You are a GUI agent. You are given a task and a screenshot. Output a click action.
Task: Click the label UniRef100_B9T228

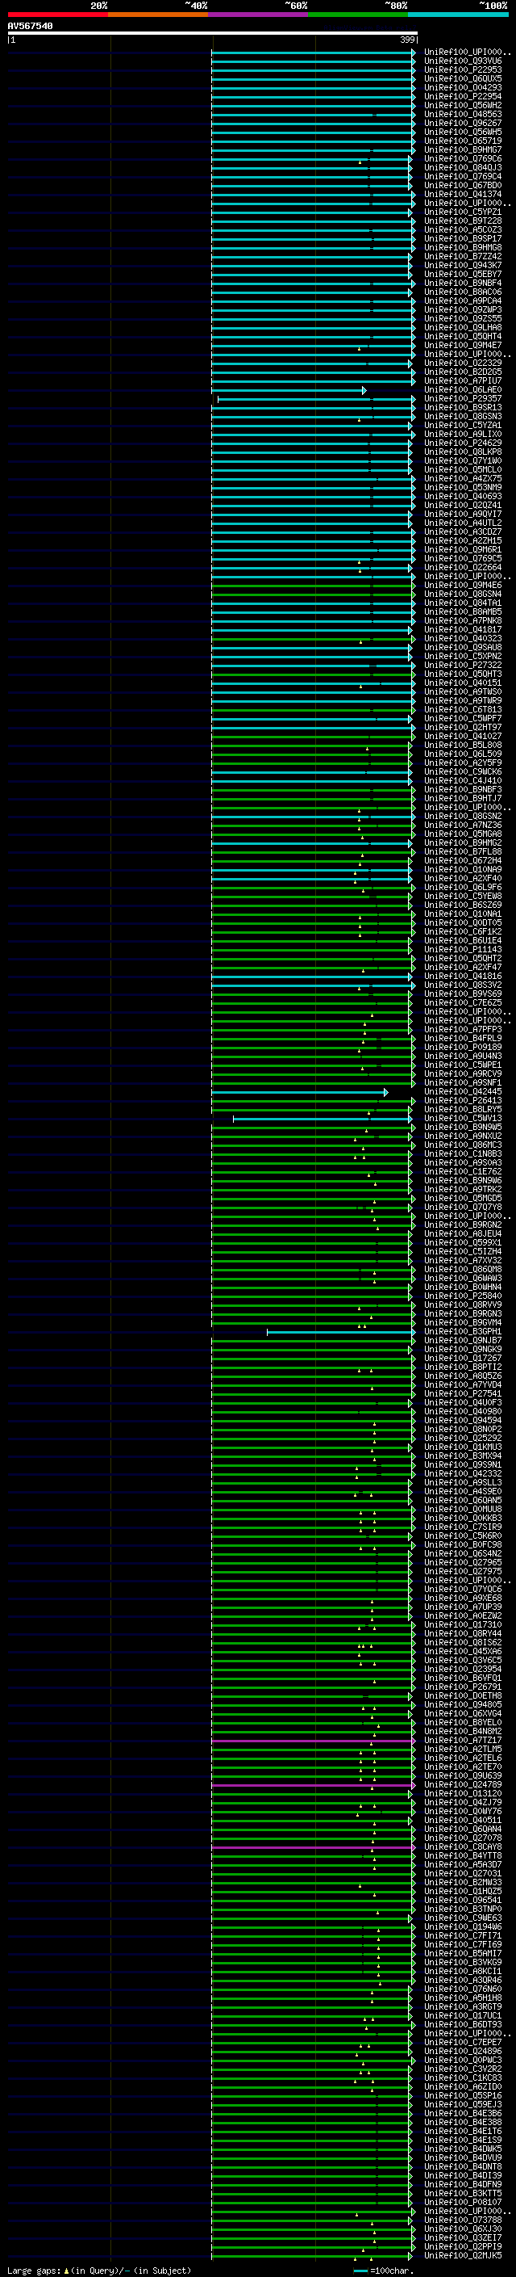pos(462,221)
